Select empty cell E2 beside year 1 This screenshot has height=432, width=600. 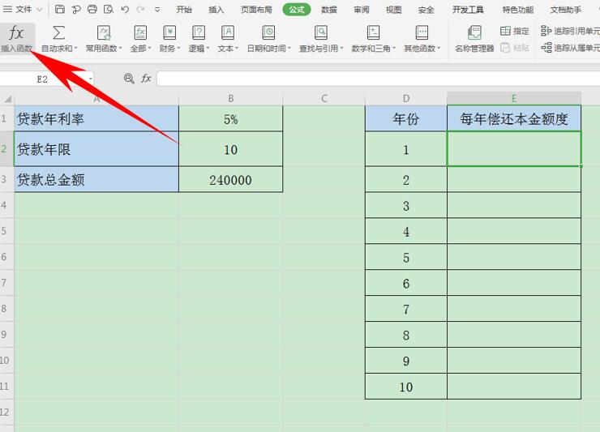click(514, 149)
